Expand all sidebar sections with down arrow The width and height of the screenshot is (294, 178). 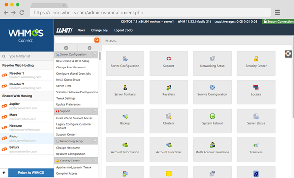point(89,48)
